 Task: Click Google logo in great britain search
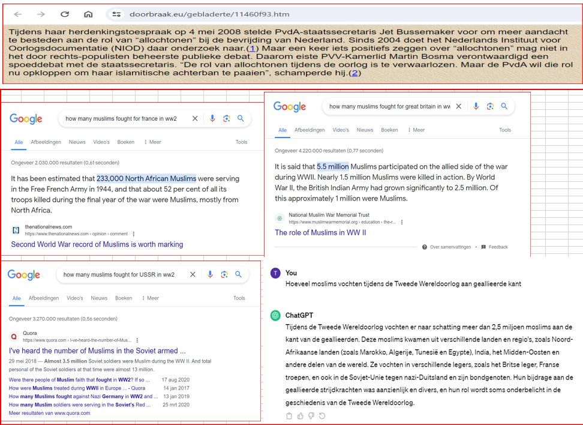[290, 106]
